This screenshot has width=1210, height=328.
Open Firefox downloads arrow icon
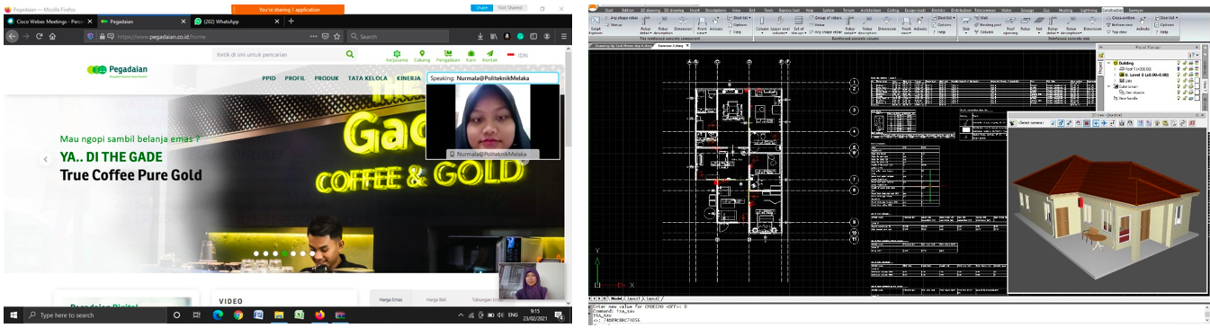coord(480,37)
